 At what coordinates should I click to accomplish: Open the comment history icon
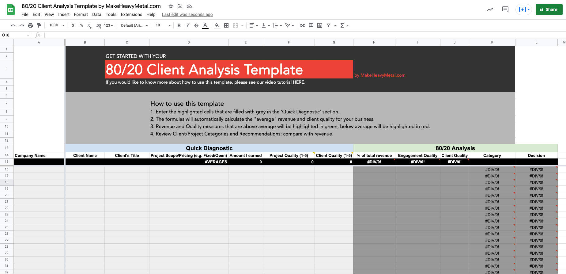[505, 10]
